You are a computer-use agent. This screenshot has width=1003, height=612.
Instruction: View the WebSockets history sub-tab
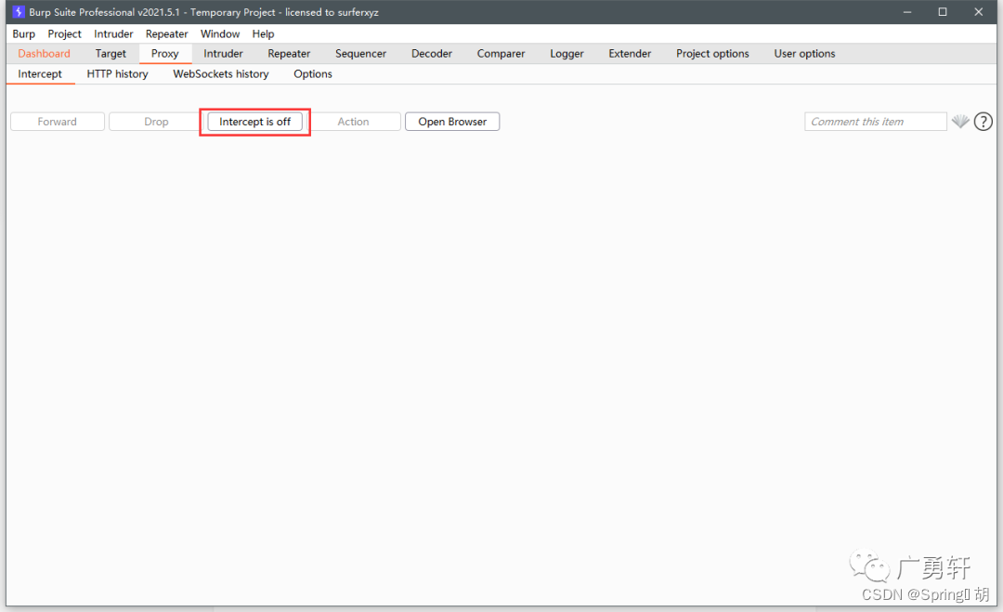pos(221,74)
